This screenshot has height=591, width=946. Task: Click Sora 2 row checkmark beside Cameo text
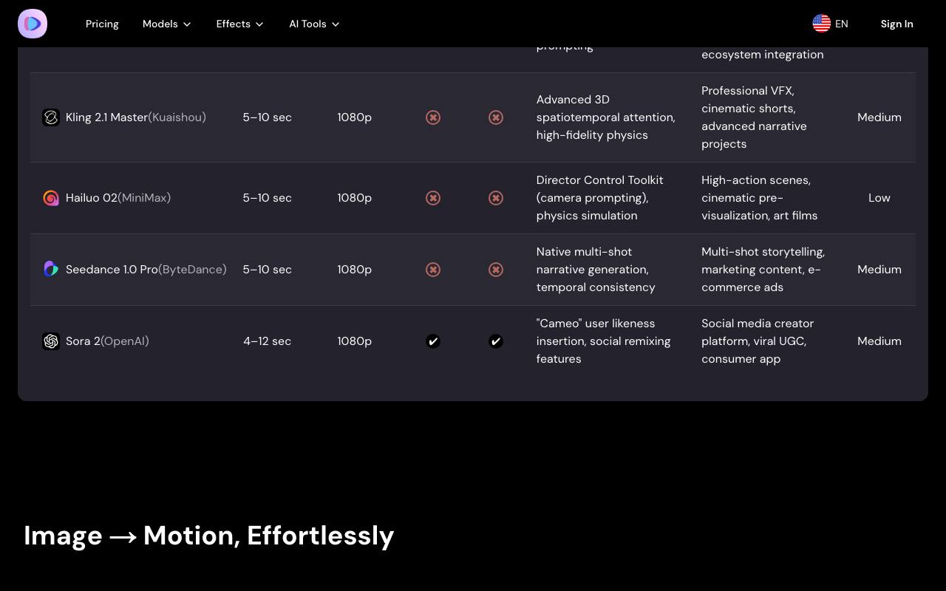click(x=496, y=341)
